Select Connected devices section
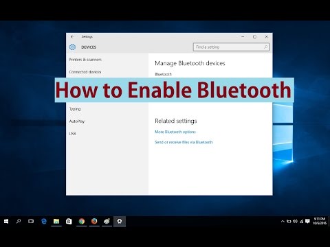The height and width of the screenshot is (247, 330). point(85,72)
